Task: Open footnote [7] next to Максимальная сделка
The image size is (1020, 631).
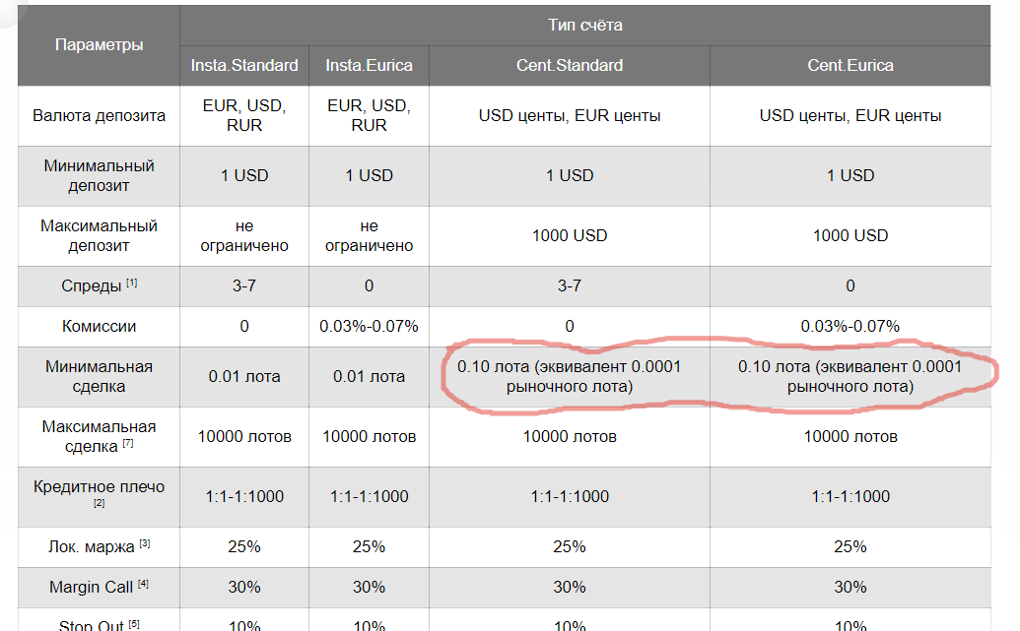Action: click(128, 443)
